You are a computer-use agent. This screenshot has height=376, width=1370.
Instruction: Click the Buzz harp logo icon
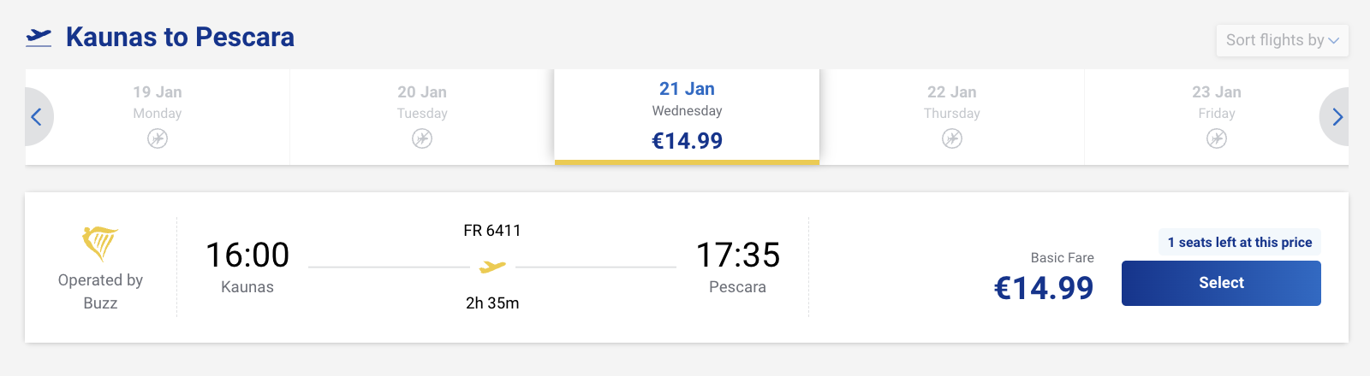coord(99,244)
